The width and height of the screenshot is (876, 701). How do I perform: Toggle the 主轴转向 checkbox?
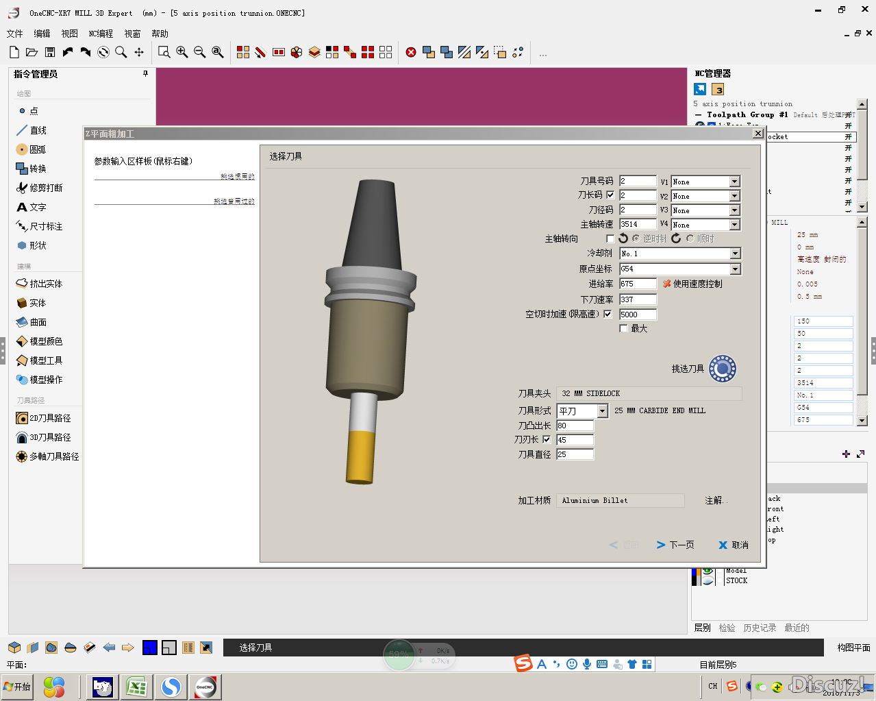tap(610, 238)
